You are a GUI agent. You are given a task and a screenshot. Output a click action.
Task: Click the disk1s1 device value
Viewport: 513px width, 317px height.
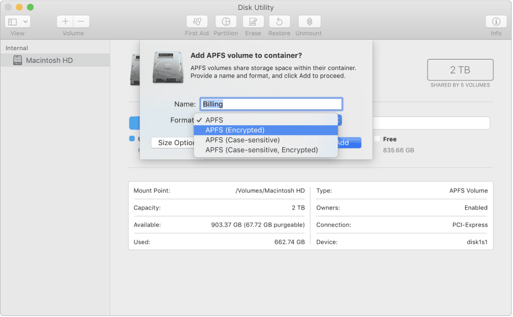tap(477, 242)
